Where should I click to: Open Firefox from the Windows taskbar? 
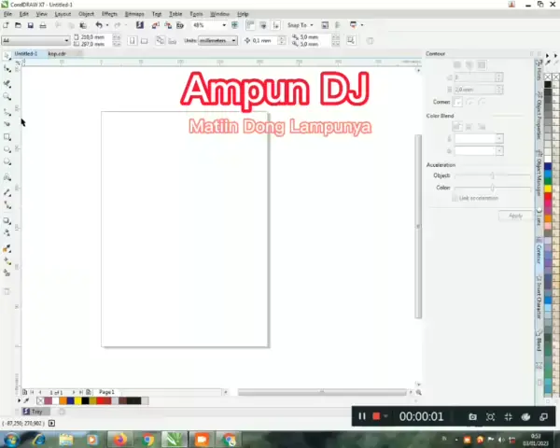point(119,439)
